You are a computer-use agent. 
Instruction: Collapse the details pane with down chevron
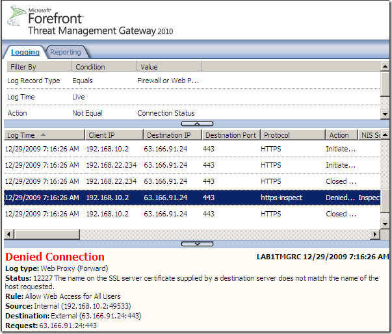197,244
